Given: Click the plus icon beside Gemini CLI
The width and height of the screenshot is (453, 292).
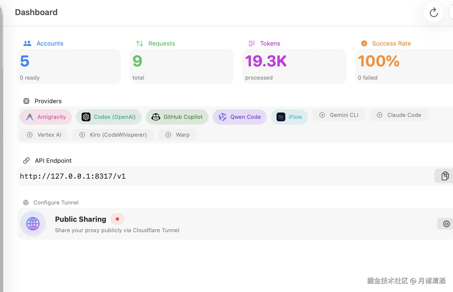Looking at the screenshot, I should point(322,115).
